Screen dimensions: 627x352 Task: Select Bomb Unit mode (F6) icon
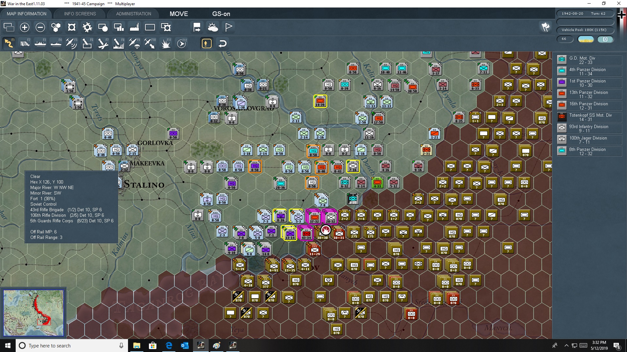point(87,43)
